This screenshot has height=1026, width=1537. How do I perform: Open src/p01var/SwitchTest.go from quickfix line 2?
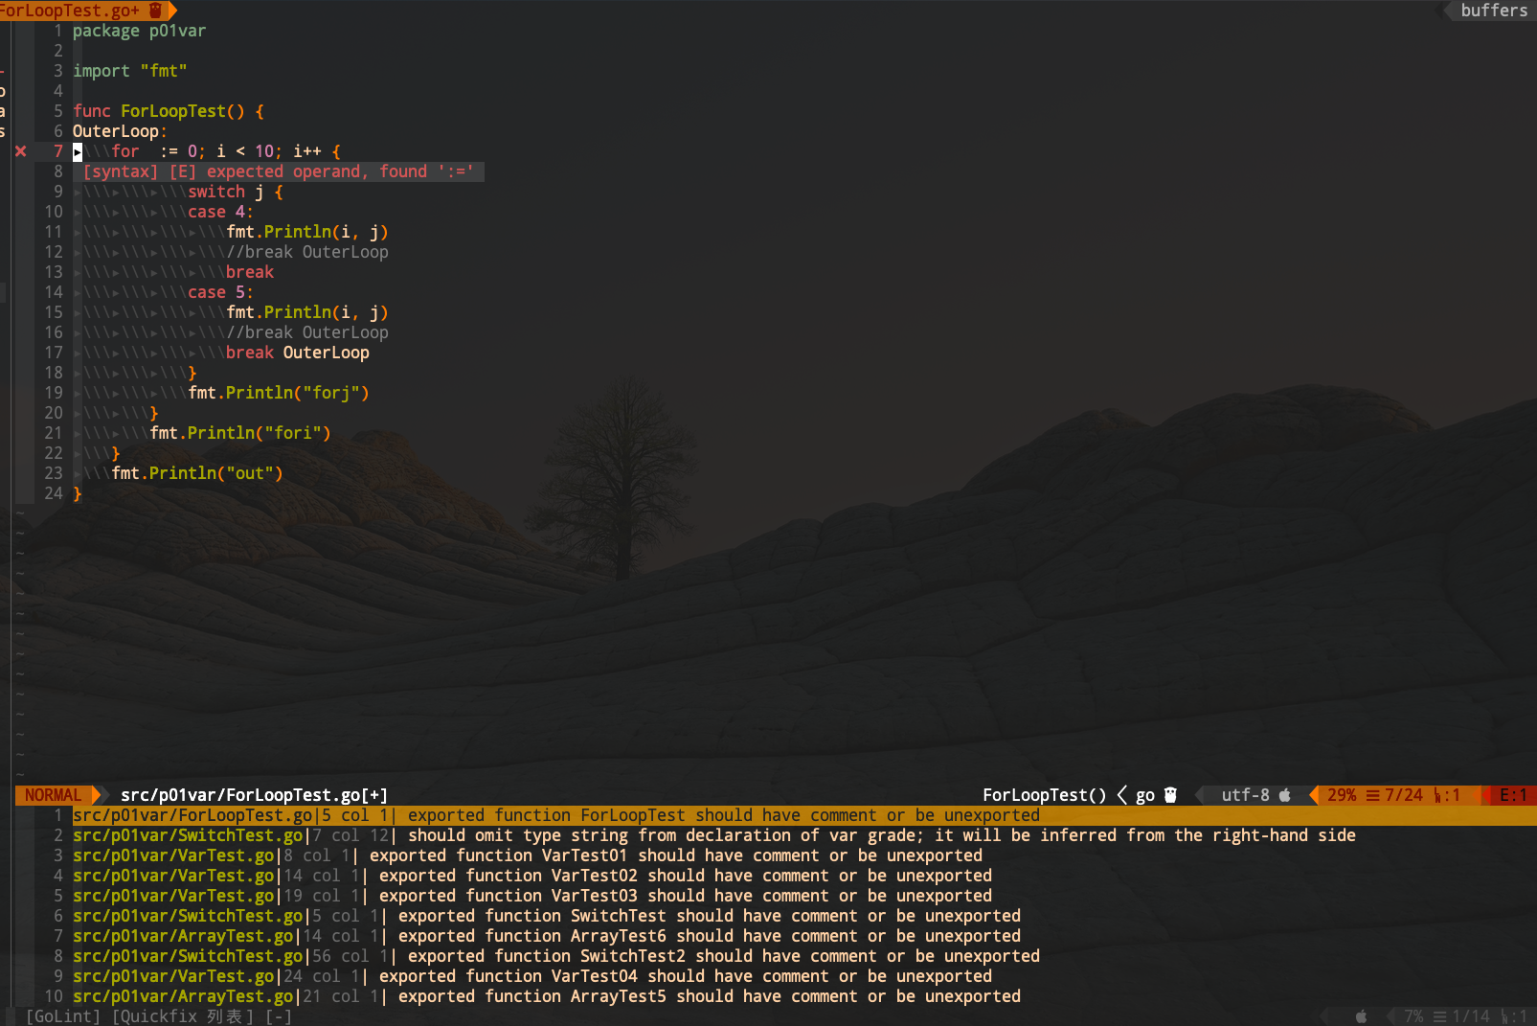pos(182,834)
